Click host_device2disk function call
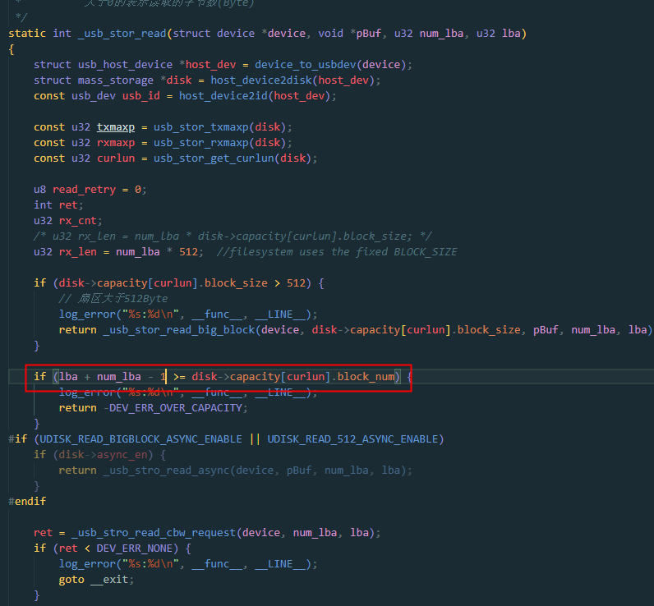The image size is (654, 606). (260, 80)
